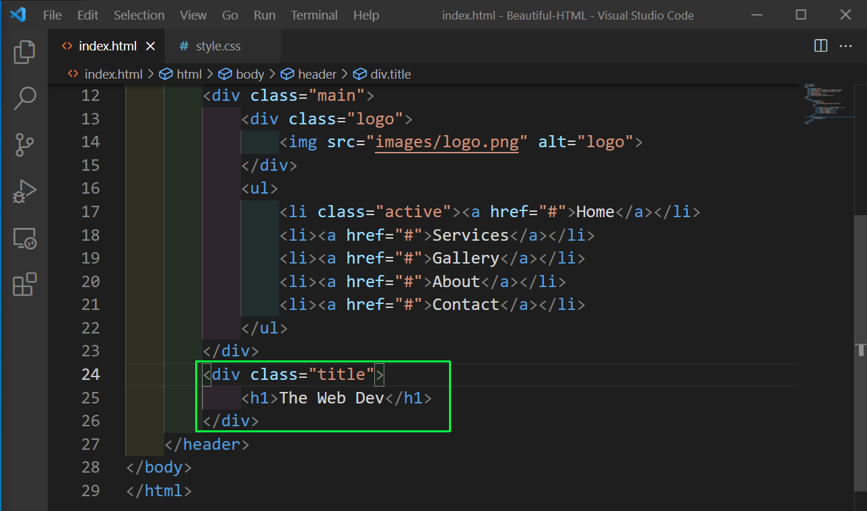Click the index.html tab file icon
This screenshot has height=511, width=867.
pyautogui.click(x=67, y=46)
